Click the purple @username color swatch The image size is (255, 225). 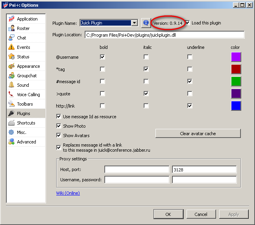click(x=236, y=57)
